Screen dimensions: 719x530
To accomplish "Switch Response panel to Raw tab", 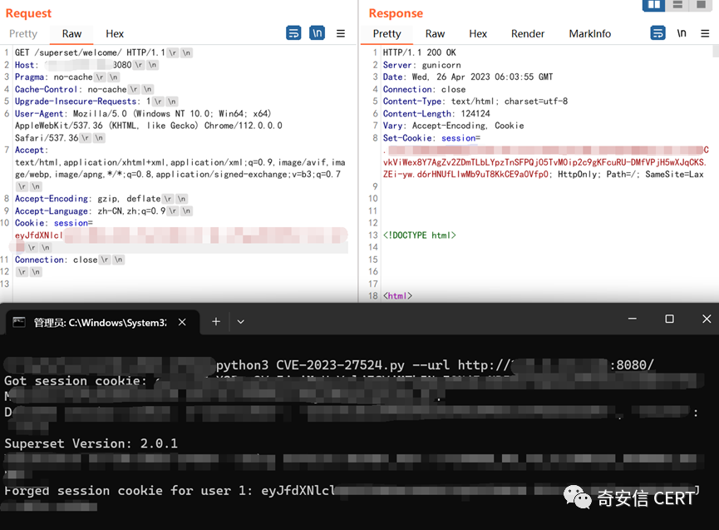I will click(435, 34).
